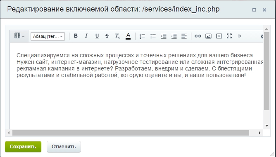
Task: Toggle italic formatting
Action: pos(86,36)
